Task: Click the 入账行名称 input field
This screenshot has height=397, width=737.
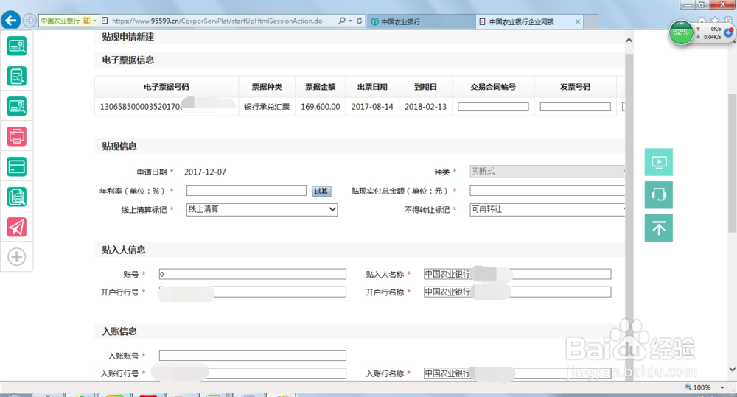Action: pos(517,373)
